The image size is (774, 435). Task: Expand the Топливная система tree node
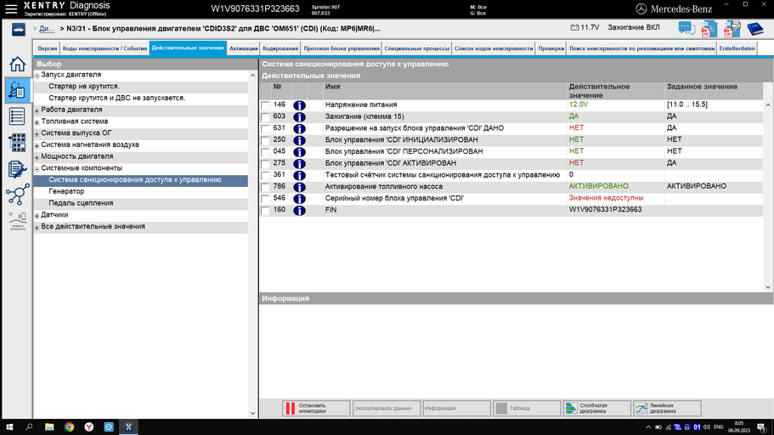coord(37,122)
